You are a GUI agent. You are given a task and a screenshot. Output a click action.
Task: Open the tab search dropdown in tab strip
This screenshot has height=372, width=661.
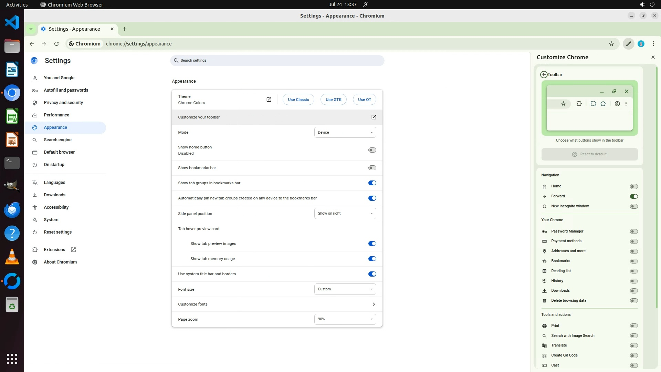point(31,29)
